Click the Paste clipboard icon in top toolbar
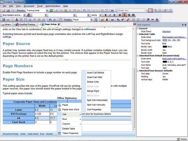 coord(66,11)
